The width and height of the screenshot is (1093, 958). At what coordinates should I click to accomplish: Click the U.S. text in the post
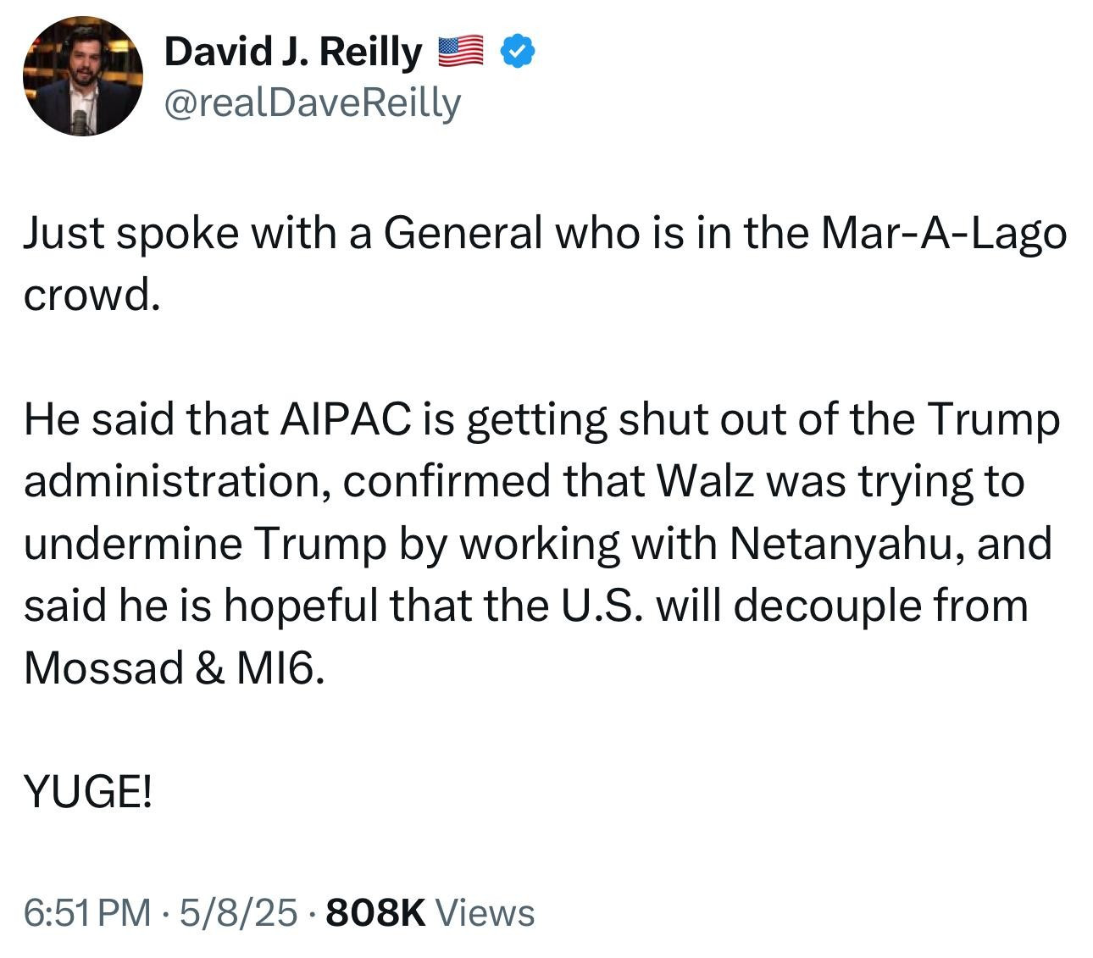[602, 605]
